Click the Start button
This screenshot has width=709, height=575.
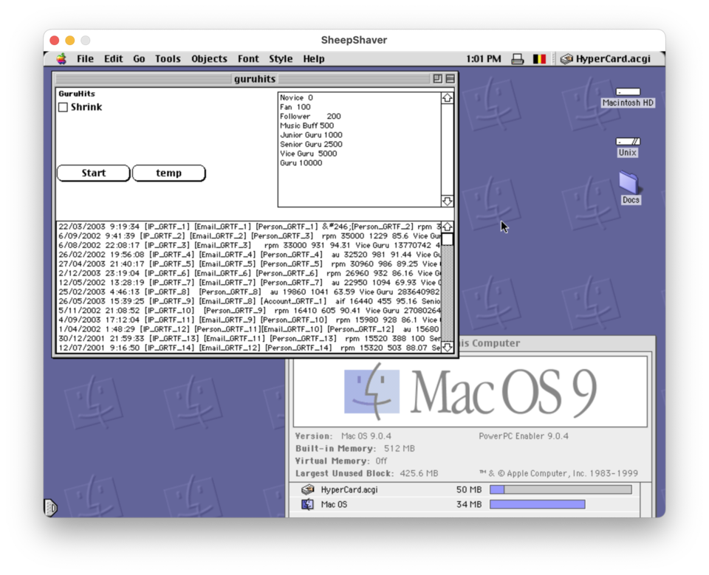(x=94, y=173)
